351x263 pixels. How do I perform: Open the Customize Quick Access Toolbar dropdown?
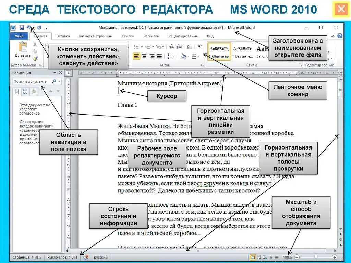pos(47,28)
